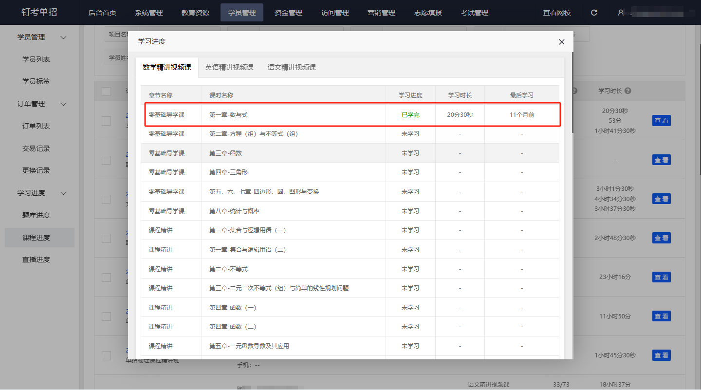701x390 pixels.
Task: Collapse the 学员管理 sidebar section
Action: coord(63,37)
